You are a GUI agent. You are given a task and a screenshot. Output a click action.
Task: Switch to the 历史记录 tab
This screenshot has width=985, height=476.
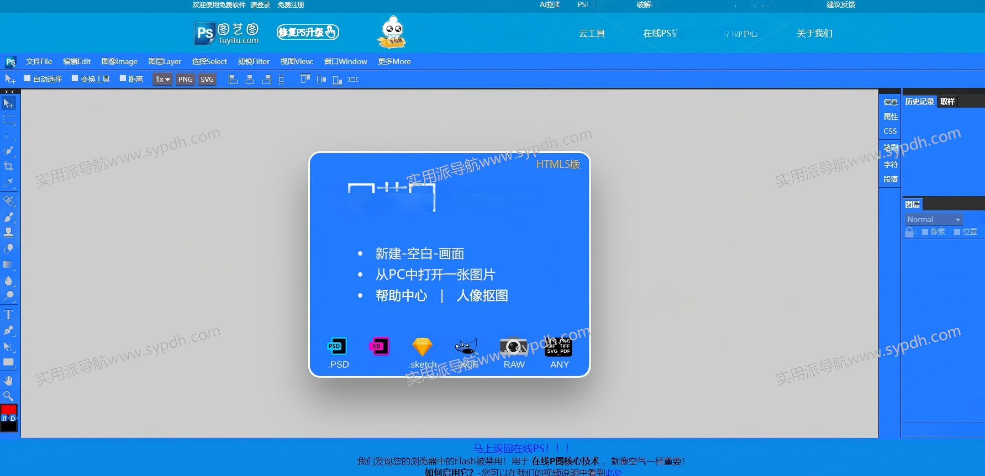[919, 102]
